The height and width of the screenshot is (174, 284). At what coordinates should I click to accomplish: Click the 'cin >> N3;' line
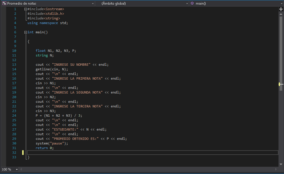(x=46, y=111)
